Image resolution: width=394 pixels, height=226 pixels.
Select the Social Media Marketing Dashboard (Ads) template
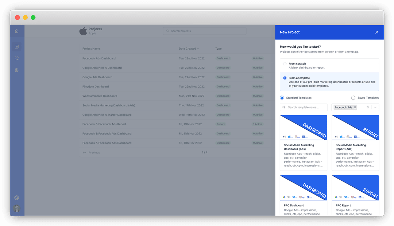pos(304,143)
